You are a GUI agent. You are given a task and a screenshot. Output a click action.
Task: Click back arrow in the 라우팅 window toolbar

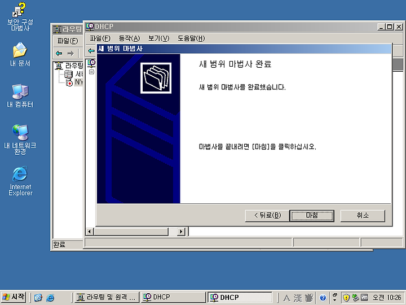(59, 54)
